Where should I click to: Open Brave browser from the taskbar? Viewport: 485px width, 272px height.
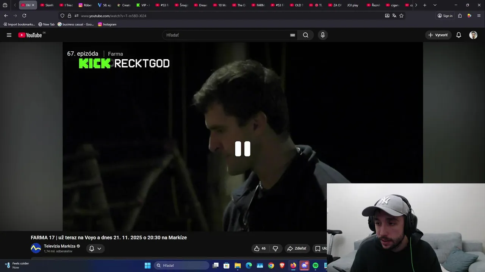(282, 266)
